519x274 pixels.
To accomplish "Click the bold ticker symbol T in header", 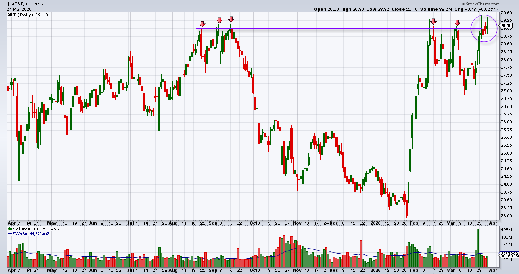I will tap(9, 3).
